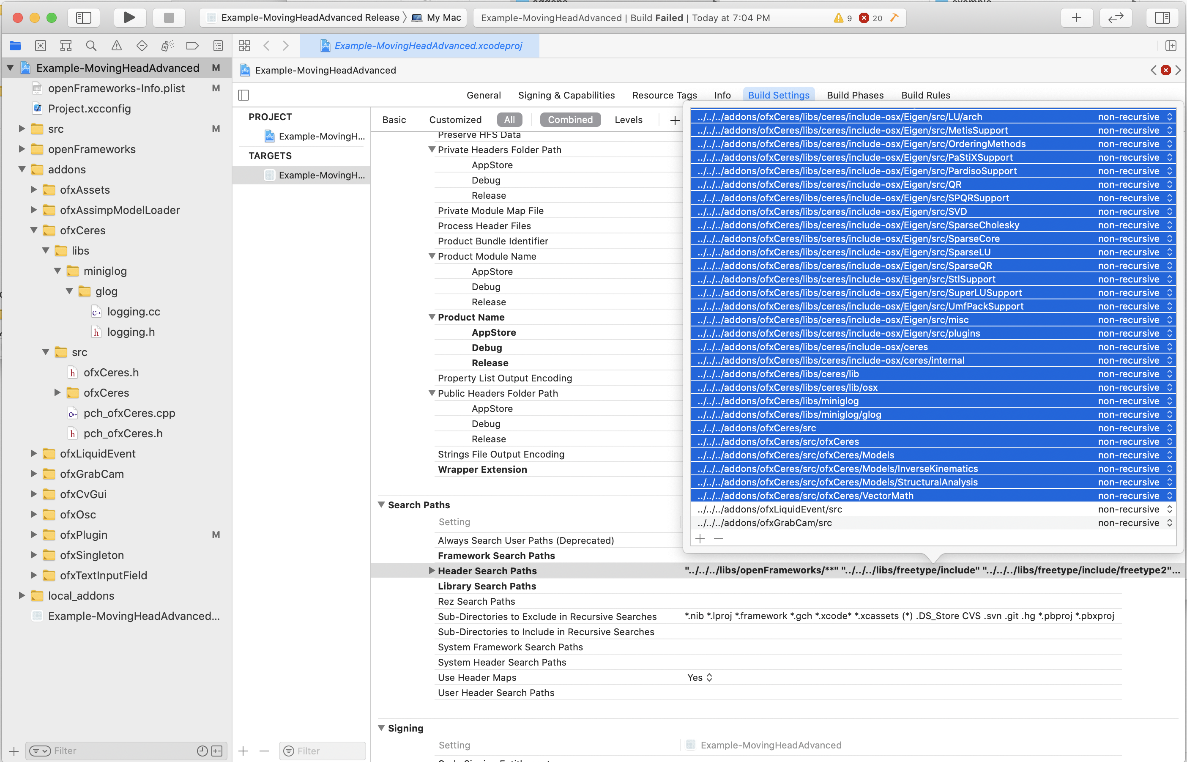Collapse the ofxCeres folder
Viewport: 1187px width, 762px height.
point(33,230)
